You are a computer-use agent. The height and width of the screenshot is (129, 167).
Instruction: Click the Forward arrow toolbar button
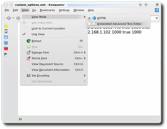tap(18, 18)
